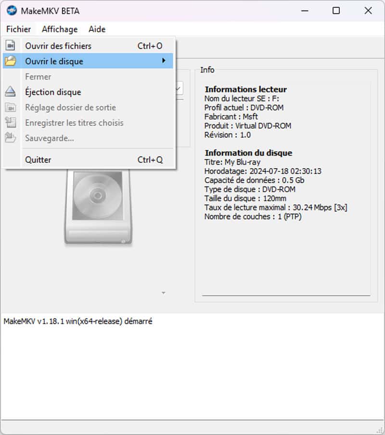Click the output folder icon
The image size is (385, 435).
pyautogui.click(x=11, y=107)
